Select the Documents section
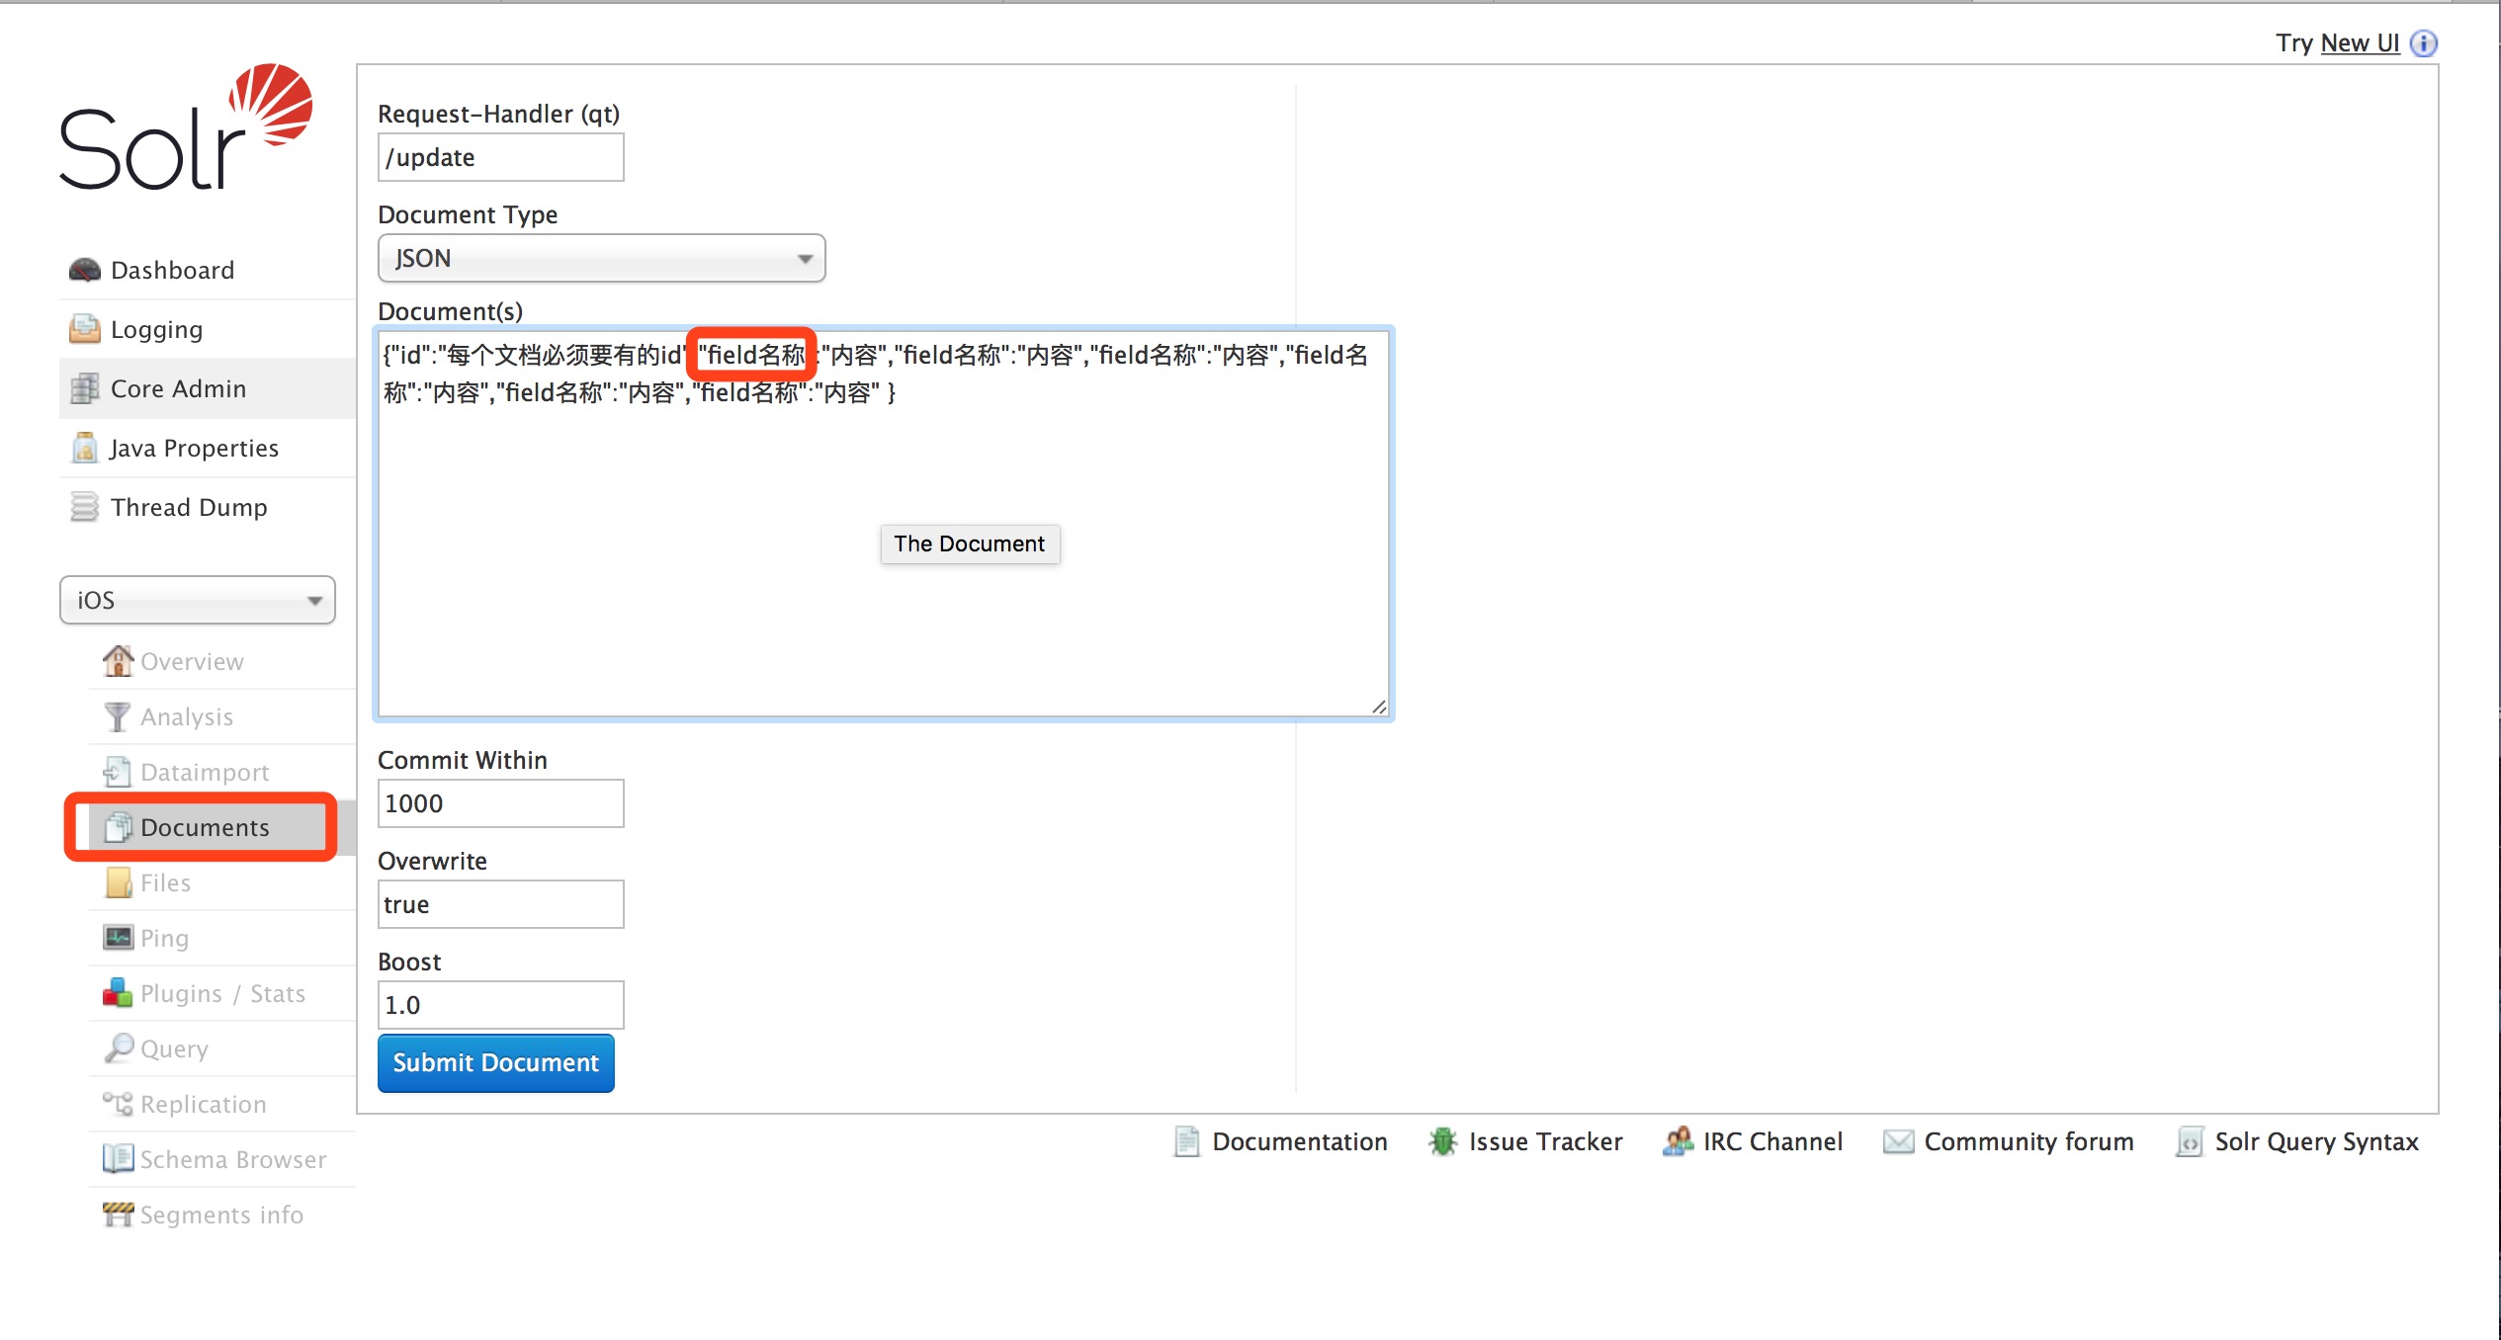This screenshot has height=1340, width=2501. pos(222,827)
